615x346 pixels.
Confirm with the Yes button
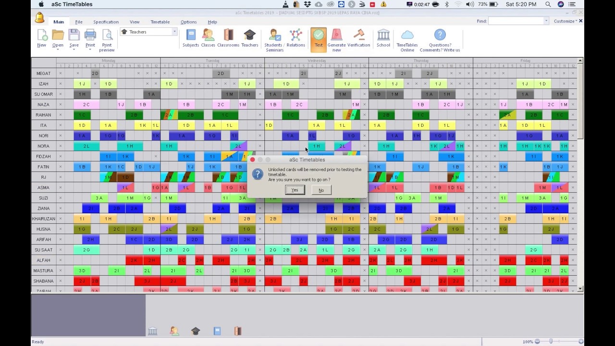pyautogui.click(x=295, y=190)
